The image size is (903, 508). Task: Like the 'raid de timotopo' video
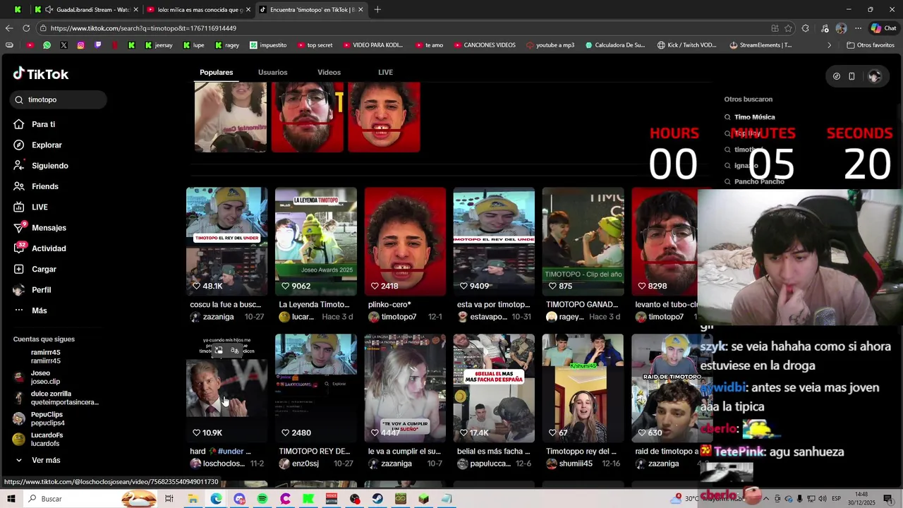tap(641, 433)
